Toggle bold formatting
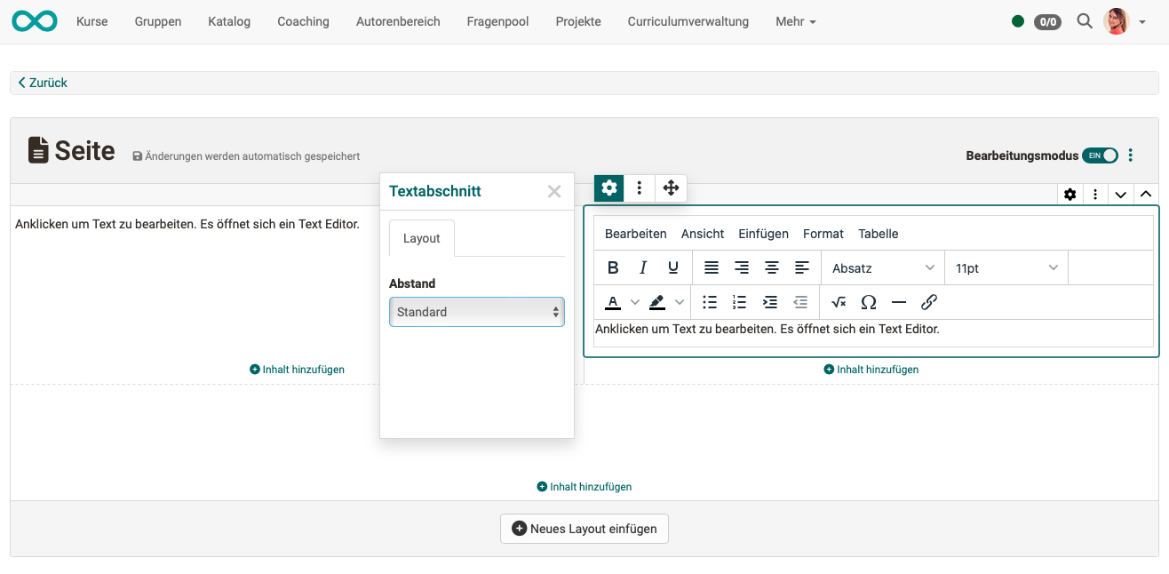 click(613, 267)
